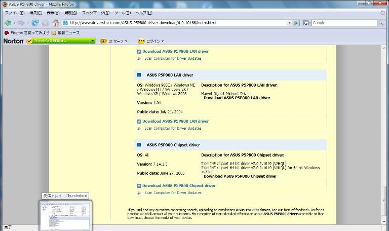Click the Norton logo on toolbar
This screenshot has width=389, height=231.
[13, 41]
